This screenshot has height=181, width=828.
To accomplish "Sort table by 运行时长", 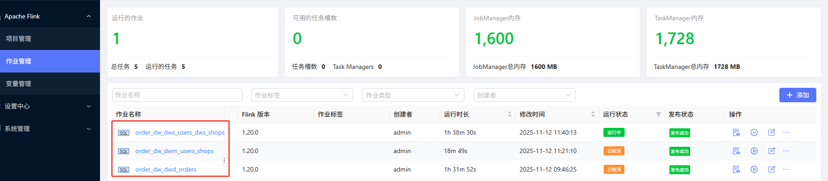I will pos(510,114).
